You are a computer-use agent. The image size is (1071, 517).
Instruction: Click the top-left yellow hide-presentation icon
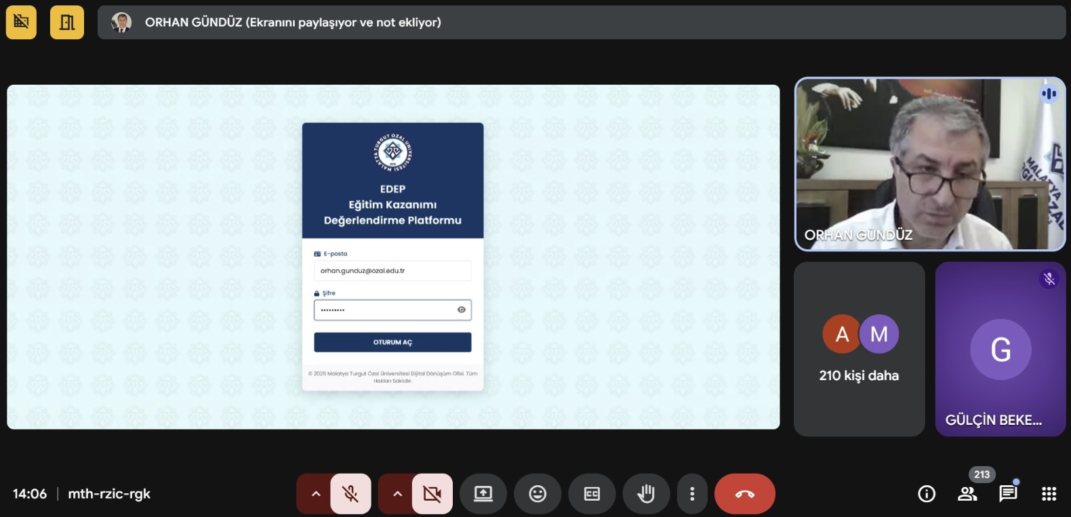point(21,22)
